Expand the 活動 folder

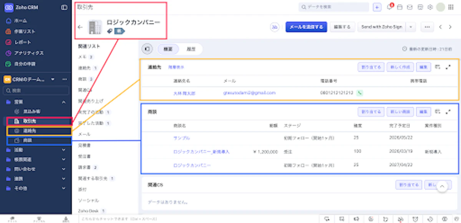pyautogui.click(x=64, y=150)
